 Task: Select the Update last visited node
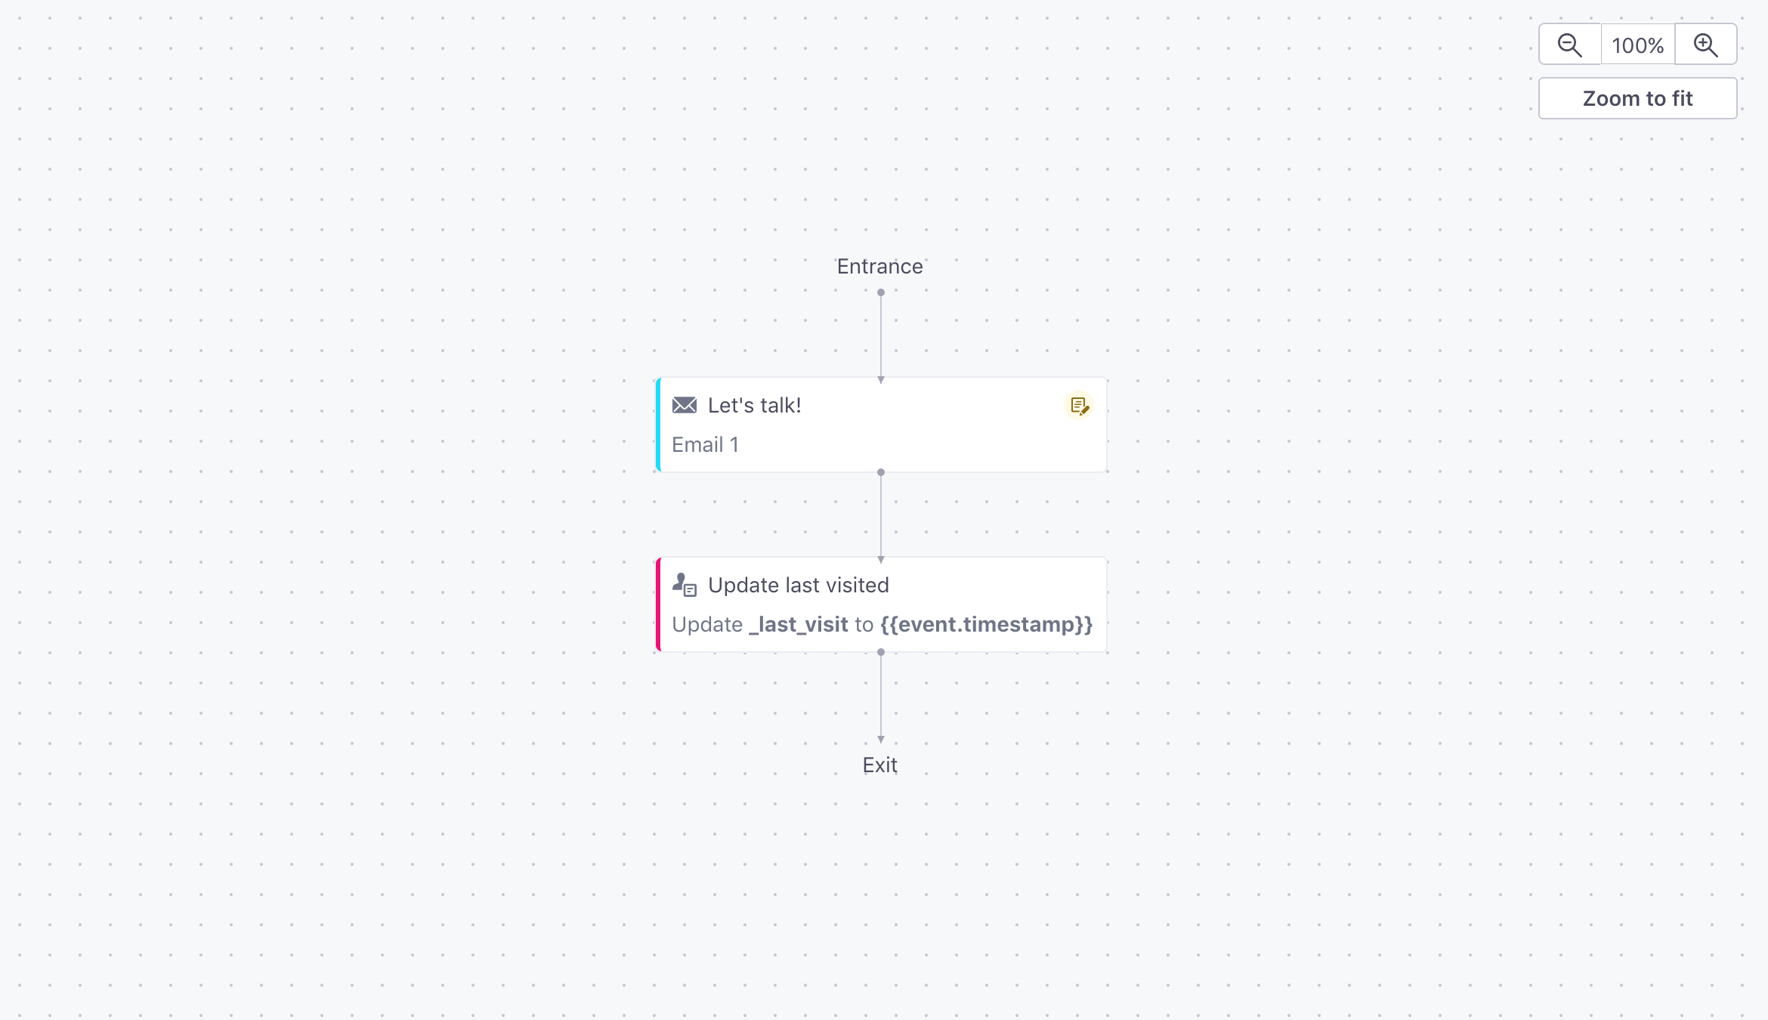881,604
